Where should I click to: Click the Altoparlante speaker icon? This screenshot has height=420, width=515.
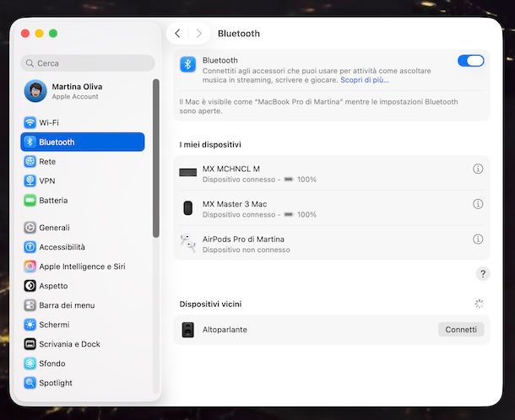[x=188, y=330]
